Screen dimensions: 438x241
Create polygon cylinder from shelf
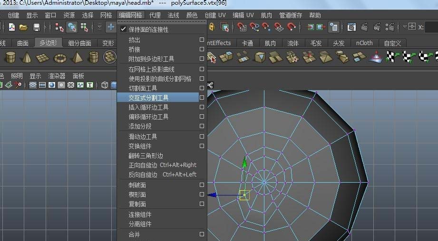tap(10, 57)
